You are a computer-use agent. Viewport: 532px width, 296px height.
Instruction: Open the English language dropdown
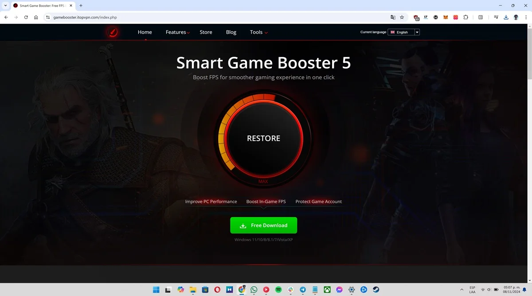[417, 32]
